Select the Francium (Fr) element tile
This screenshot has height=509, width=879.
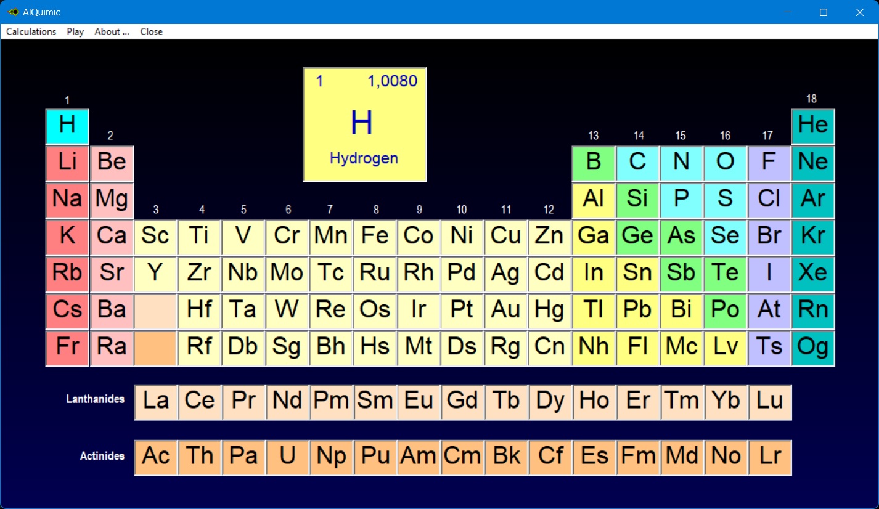pos(67,348)
